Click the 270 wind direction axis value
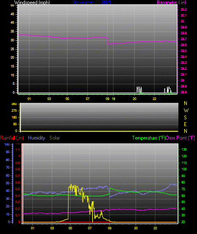Screen dimensions: 197x234 [x=14, y=111]
